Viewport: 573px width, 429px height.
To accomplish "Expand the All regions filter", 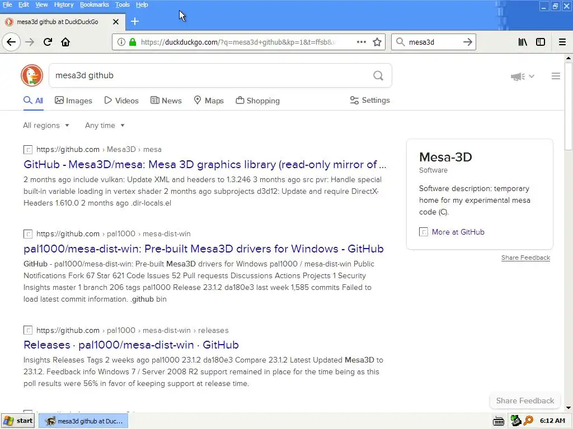I will pyautogui.click(x=46, y=126).
